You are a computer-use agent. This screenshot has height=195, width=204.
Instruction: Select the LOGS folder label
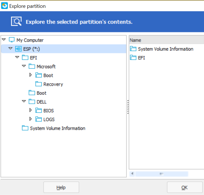[x=49, y=119]
